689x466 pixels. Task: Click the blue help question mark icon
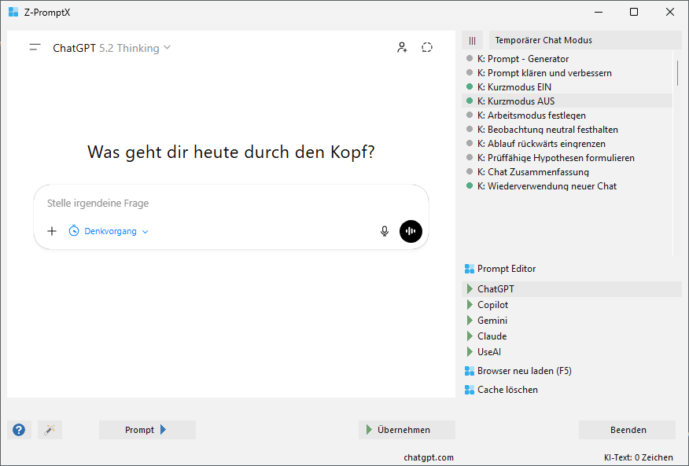coord(19,430)
